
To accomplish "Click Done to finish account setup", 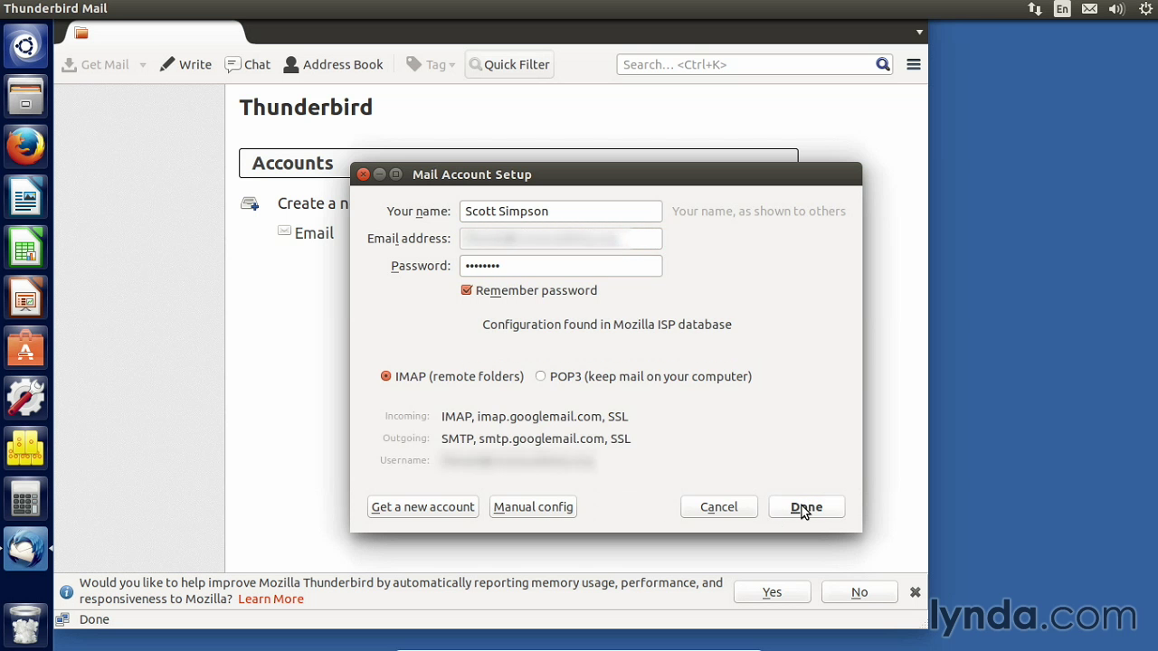I will pyautogui.click(x=806, y=507).
